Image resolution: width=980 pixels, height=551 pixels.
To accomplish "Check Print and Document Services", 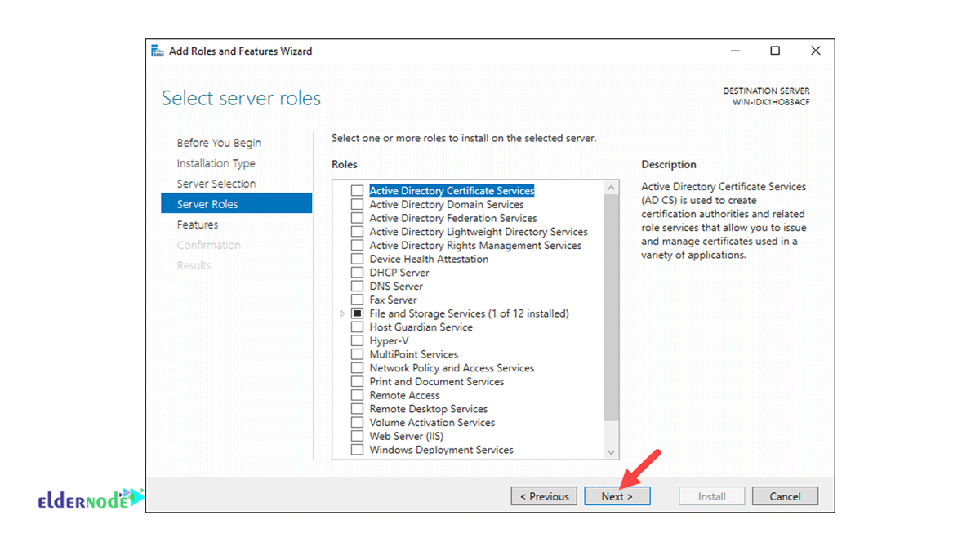I will pos(357,381).
